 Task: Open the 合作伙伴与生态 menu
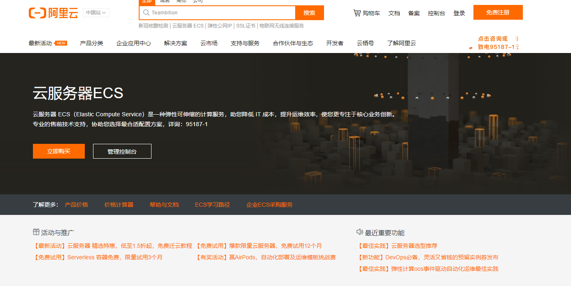[293, 43]
